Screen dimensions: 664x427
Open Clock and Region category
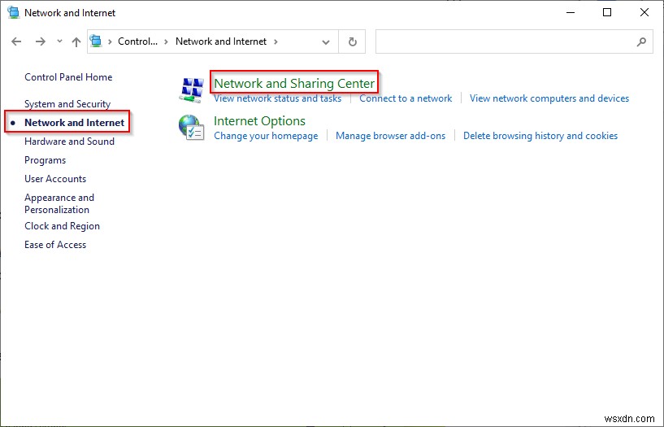coord(63,226)
